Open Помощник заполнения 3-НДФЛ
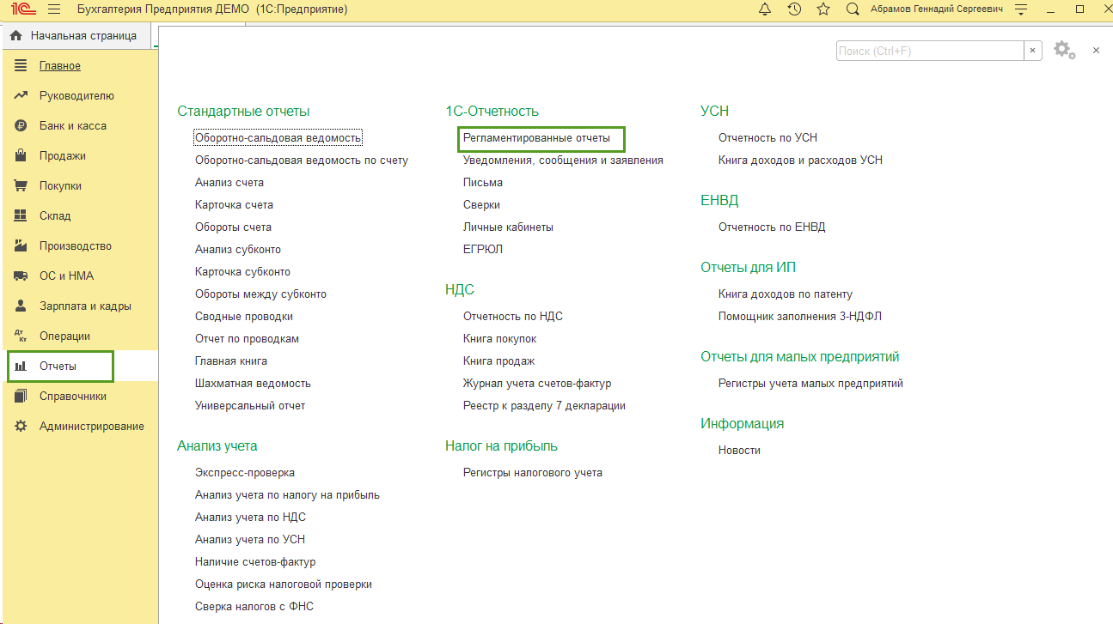The image size is (1113, 624). [x=800, y=316]
